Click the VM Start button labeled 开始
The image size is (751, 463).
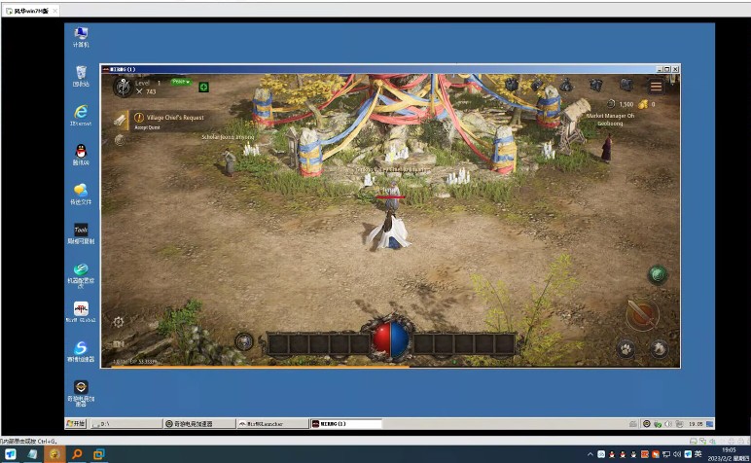click(76, 424)
